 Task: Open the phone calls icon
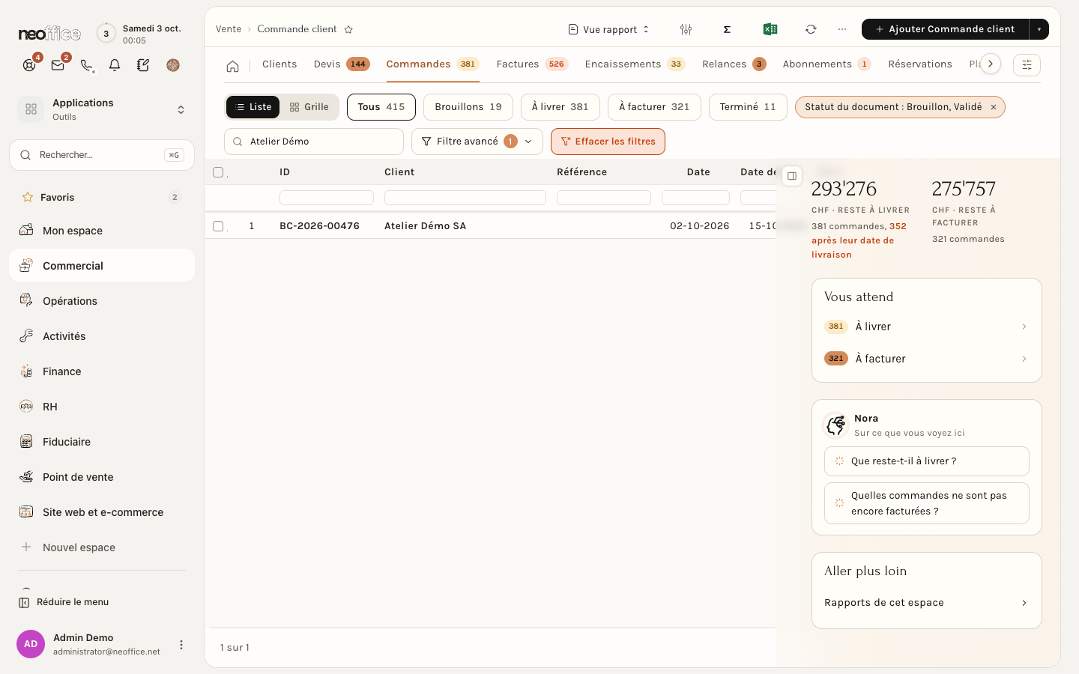point(86,65)
